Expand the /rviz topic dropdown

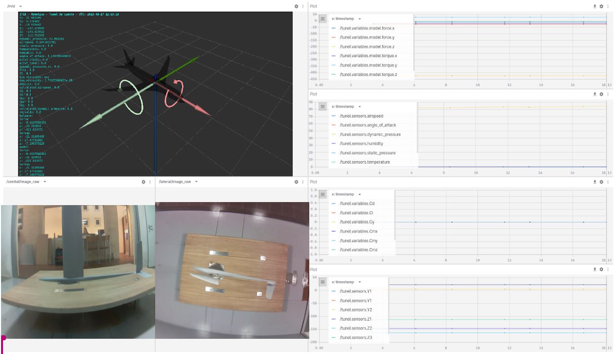21,6
